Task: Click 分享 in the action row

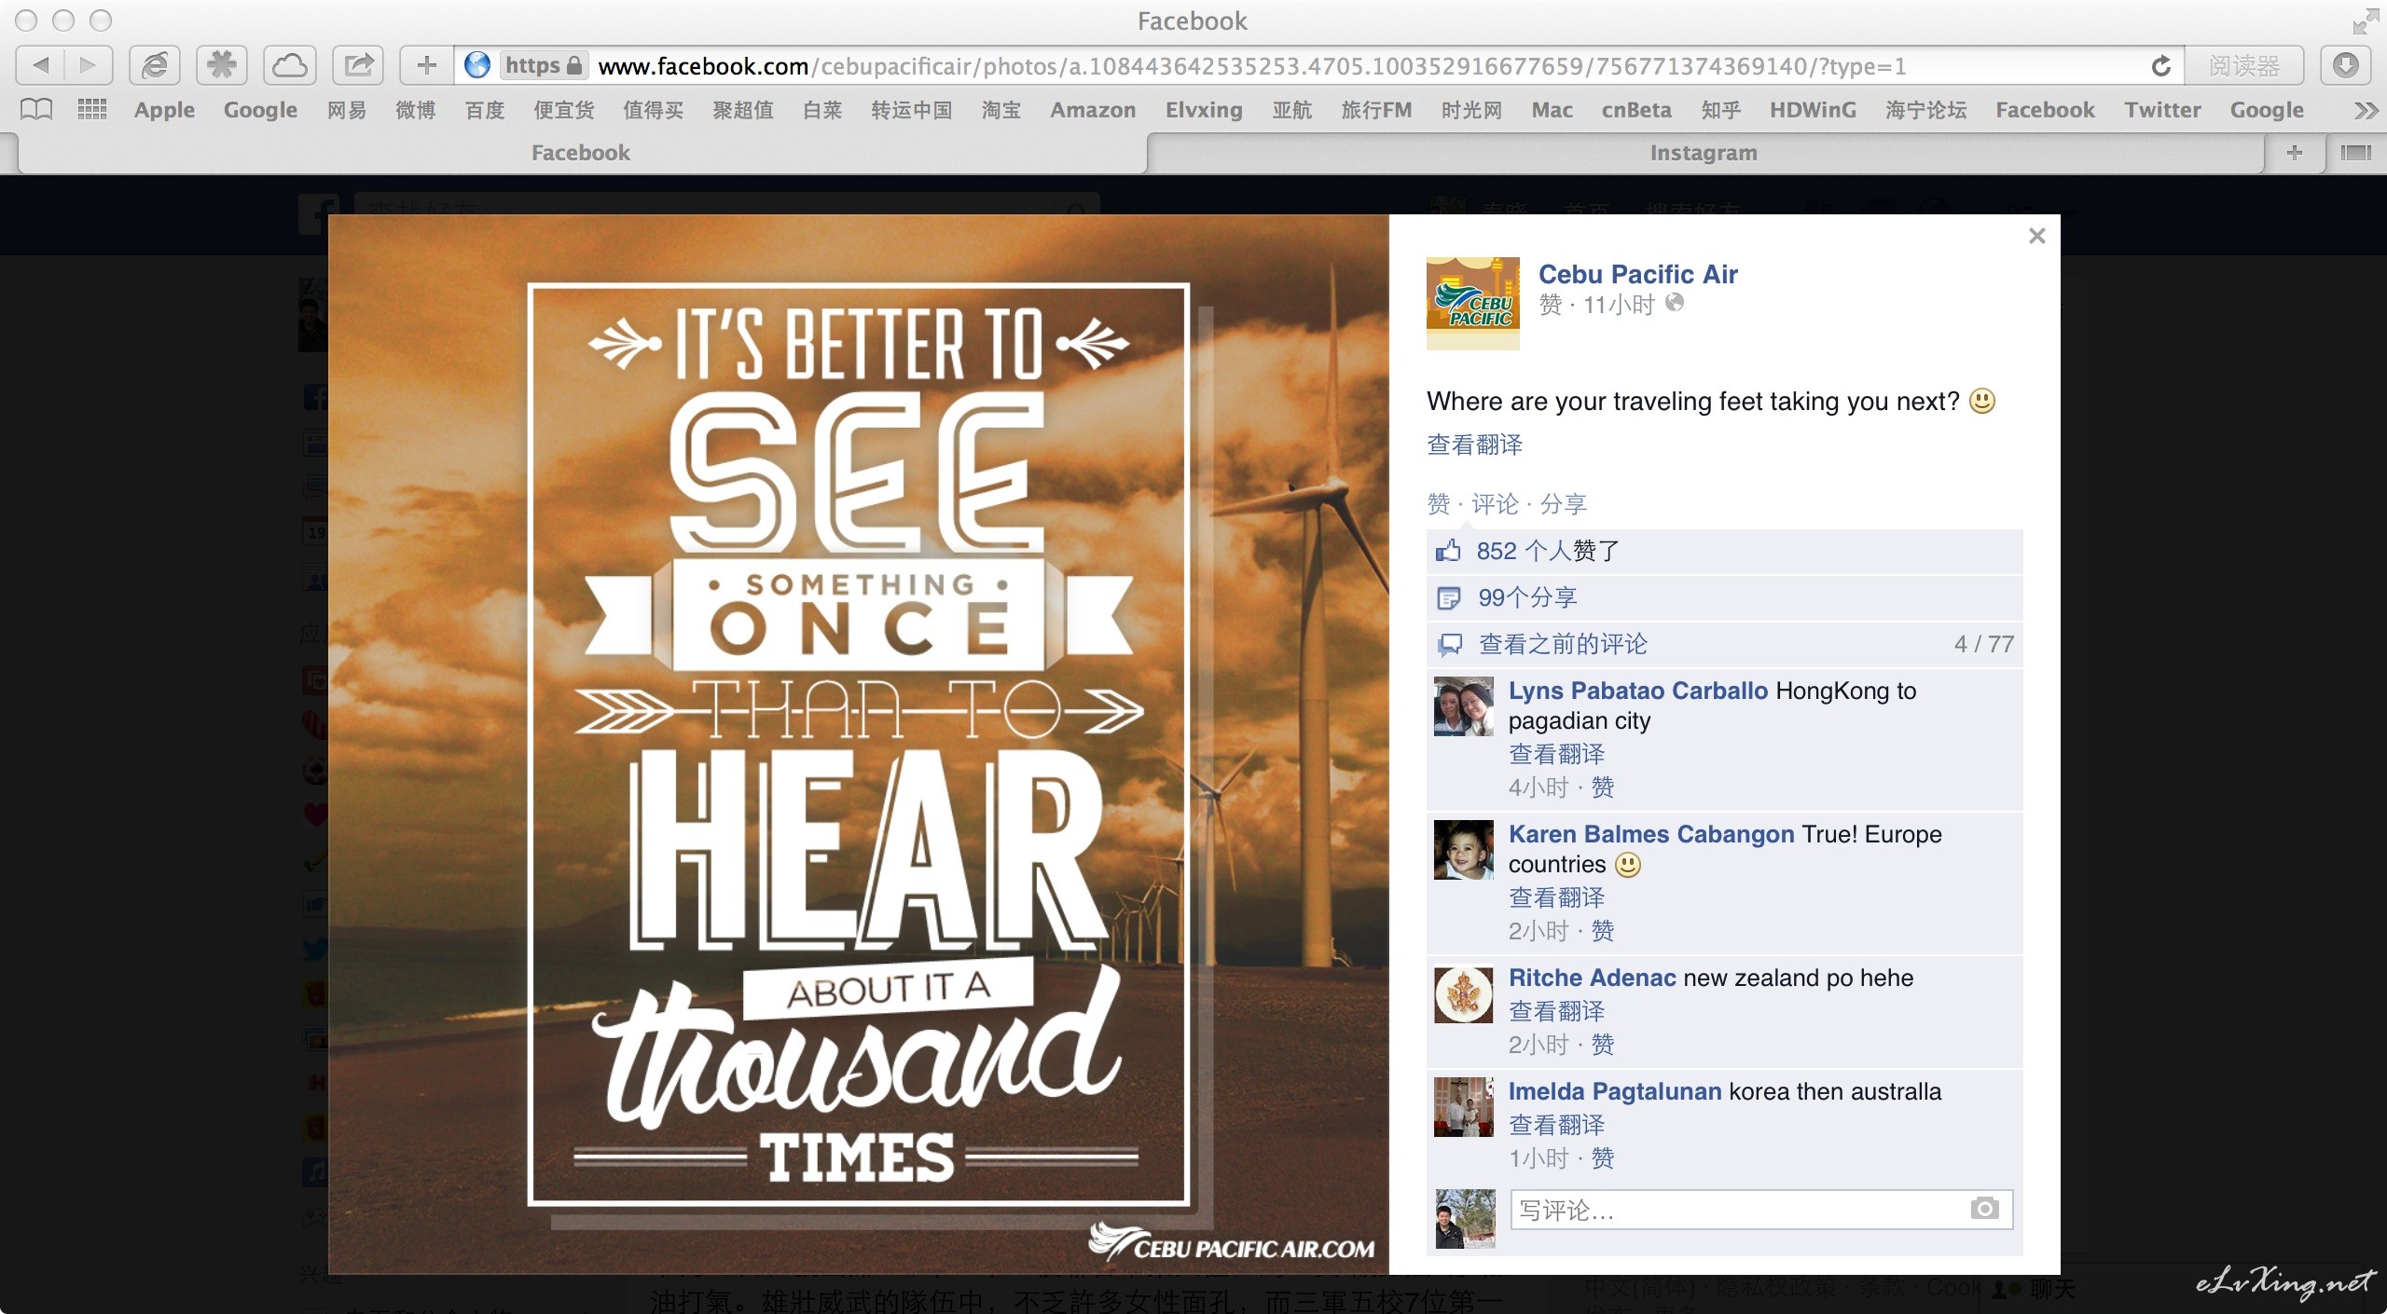Action: pyautogui.click(x=1563, y=504)
